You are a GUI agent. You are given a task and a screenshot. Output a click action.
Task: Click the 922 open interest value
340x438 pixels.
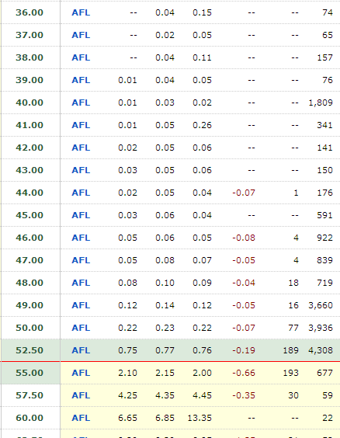coord(325,238)
